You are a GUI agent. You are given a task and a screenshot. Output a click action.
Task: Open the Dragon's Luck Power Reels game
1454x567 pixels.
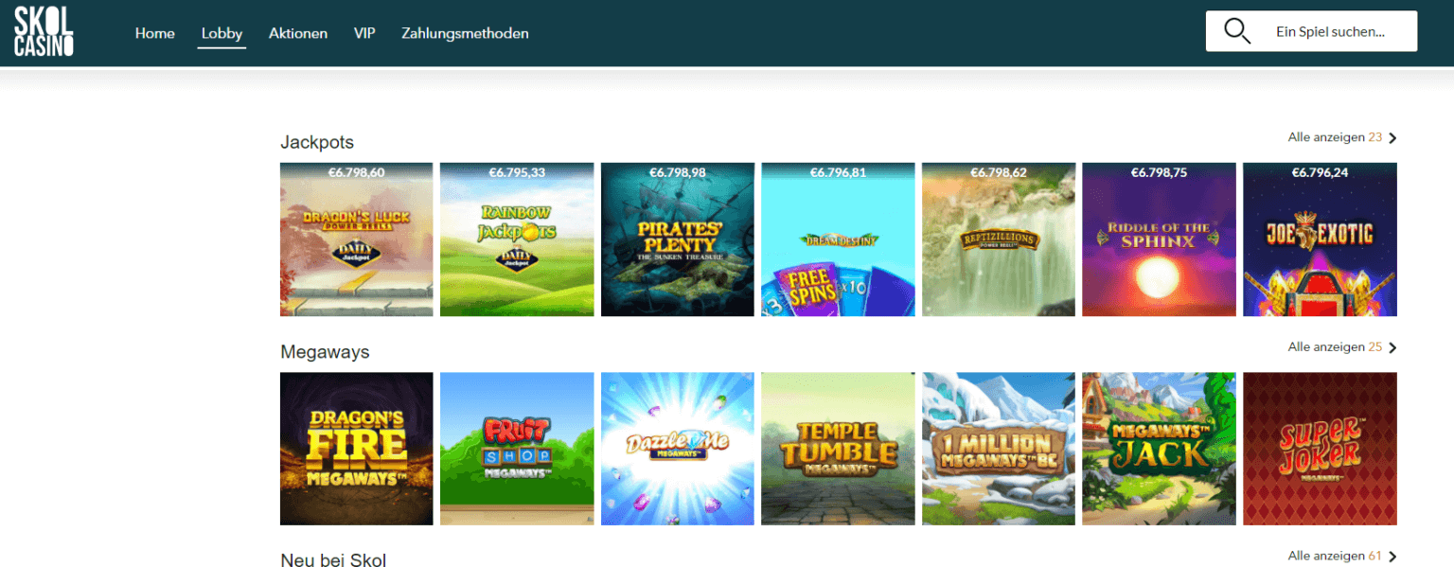tap(357, 239)
